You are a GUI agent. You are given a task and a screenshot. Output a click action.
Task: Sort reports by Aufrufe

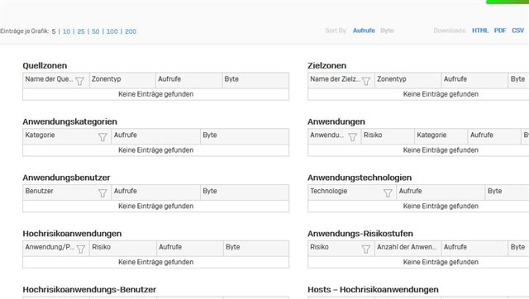[364, 31]
